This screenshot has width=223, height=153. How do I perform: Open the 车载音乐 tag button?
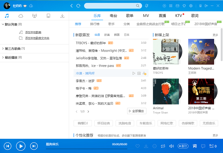(x=146, y=123)
